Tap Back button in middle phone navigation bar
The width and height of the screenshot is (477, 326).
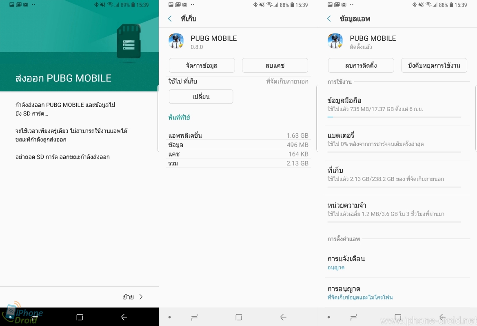(283, 317)
